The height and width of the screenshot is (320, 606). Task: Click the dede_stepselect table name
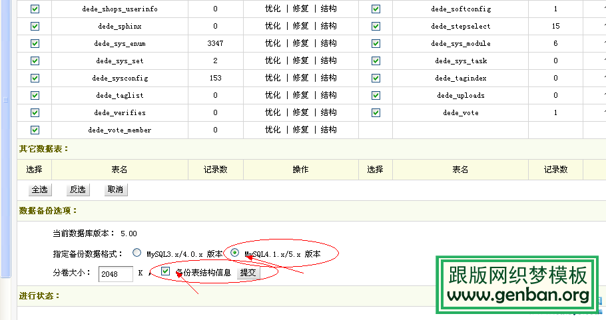(461, 26)
